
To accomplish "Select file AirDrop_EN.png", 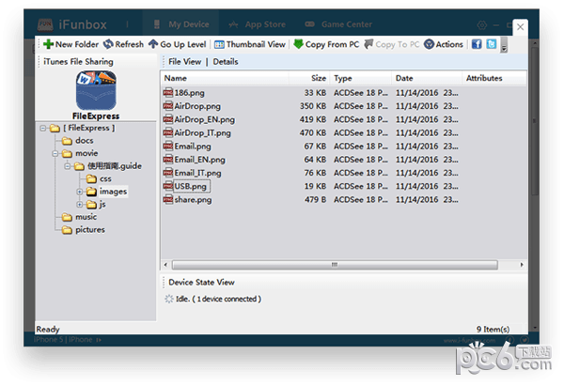I will [204, 119].
